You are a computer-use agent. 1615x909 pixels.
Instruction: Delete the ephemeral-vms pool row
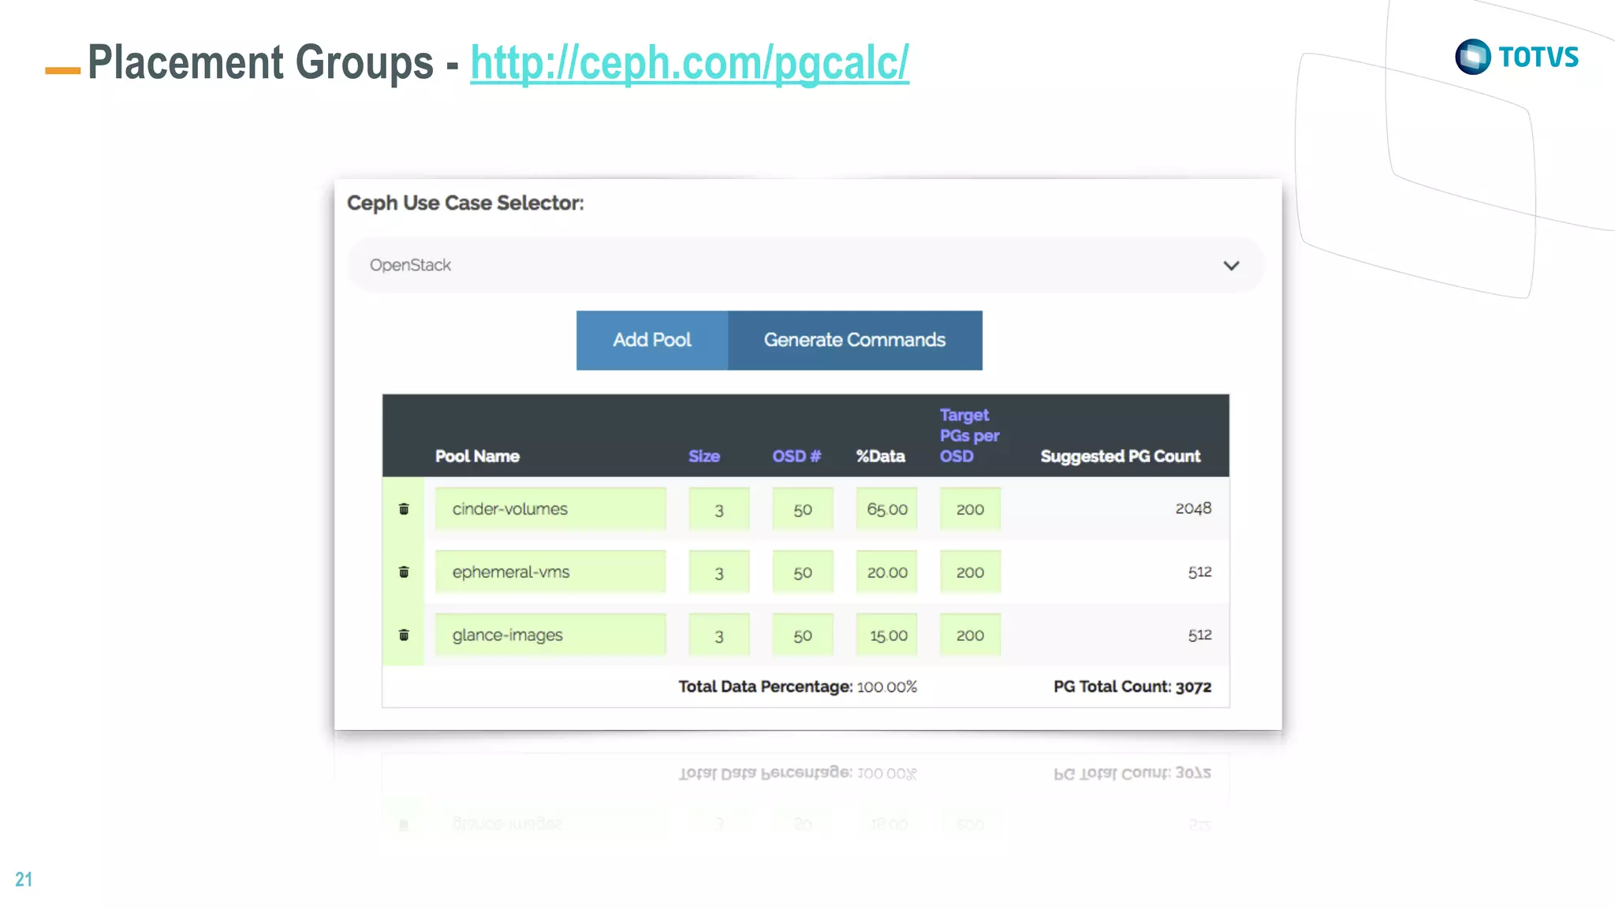[x=404, y=572]
